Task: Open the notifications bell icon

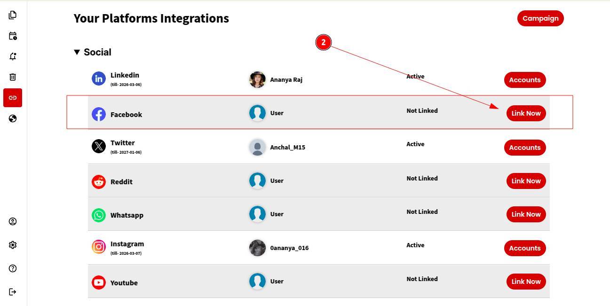Action: (13, 56)
